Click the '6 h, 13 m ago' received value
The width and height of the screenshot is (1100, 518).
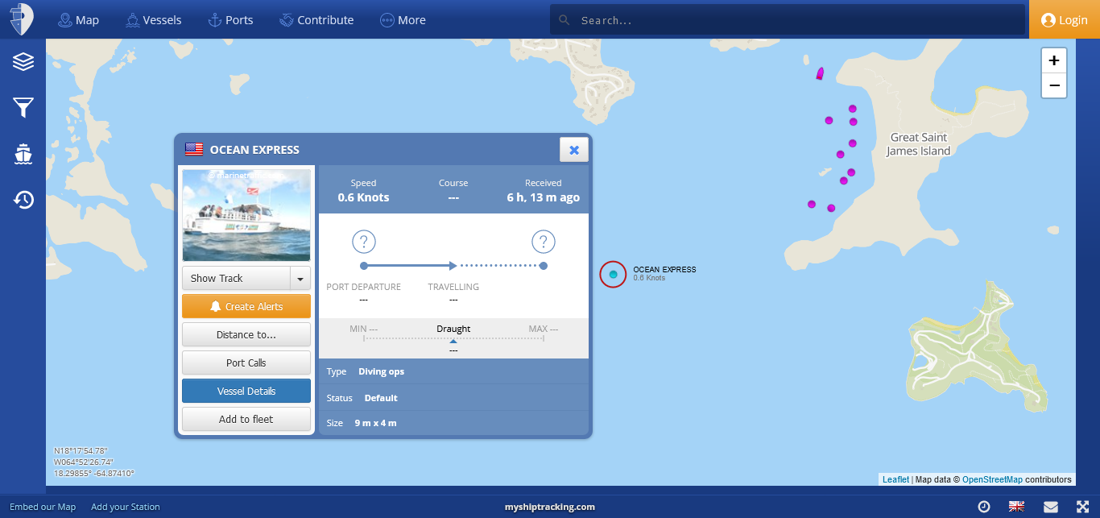click(x=543, y=197)
